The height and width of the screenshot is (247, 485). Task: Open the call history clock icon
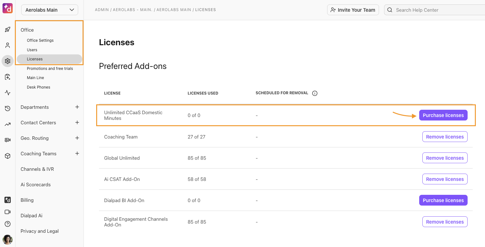point(8,108)
